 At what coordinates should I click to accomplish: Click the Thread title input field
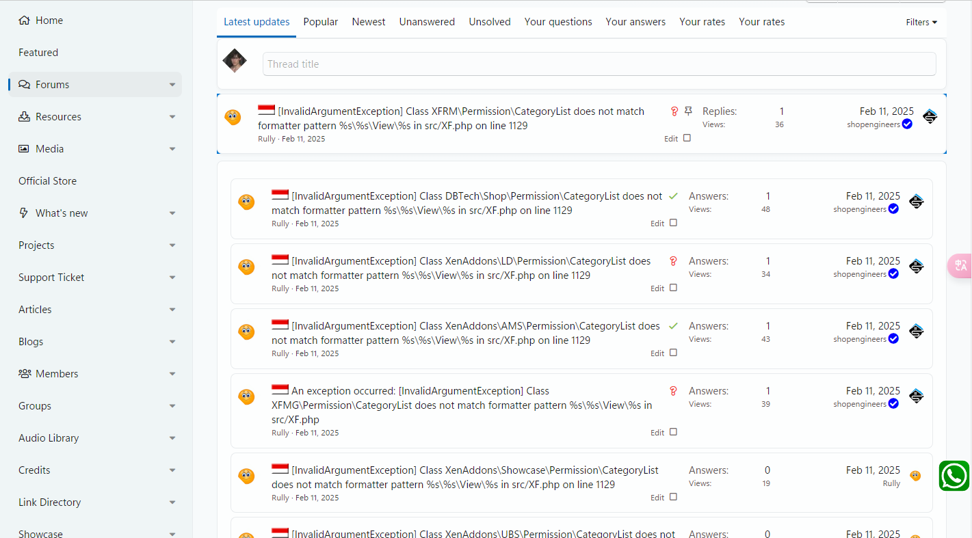tap(599, 64)
